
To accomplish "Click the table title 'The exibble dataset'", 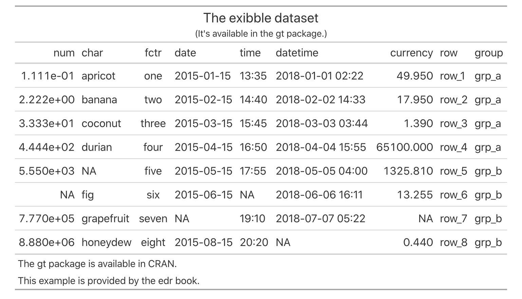I will click(261, 18).
